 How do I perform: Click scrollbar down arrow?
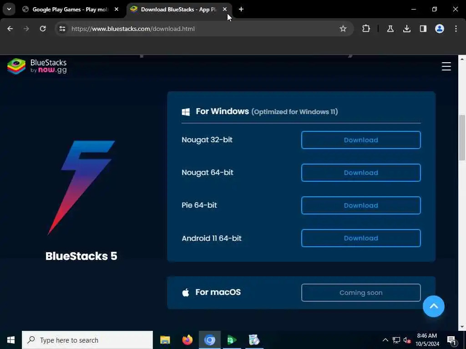pyautogui.click(x=462, y=327)
